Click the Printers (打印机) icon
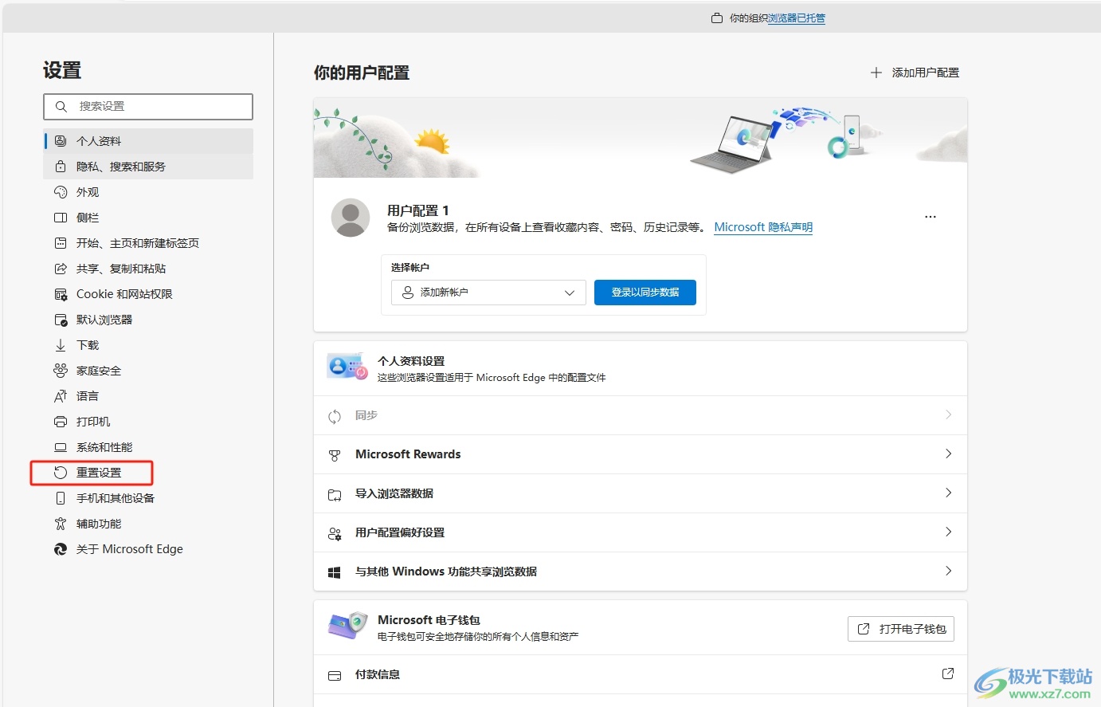The height and width of the screenshot is (707, 1101). 61,422
